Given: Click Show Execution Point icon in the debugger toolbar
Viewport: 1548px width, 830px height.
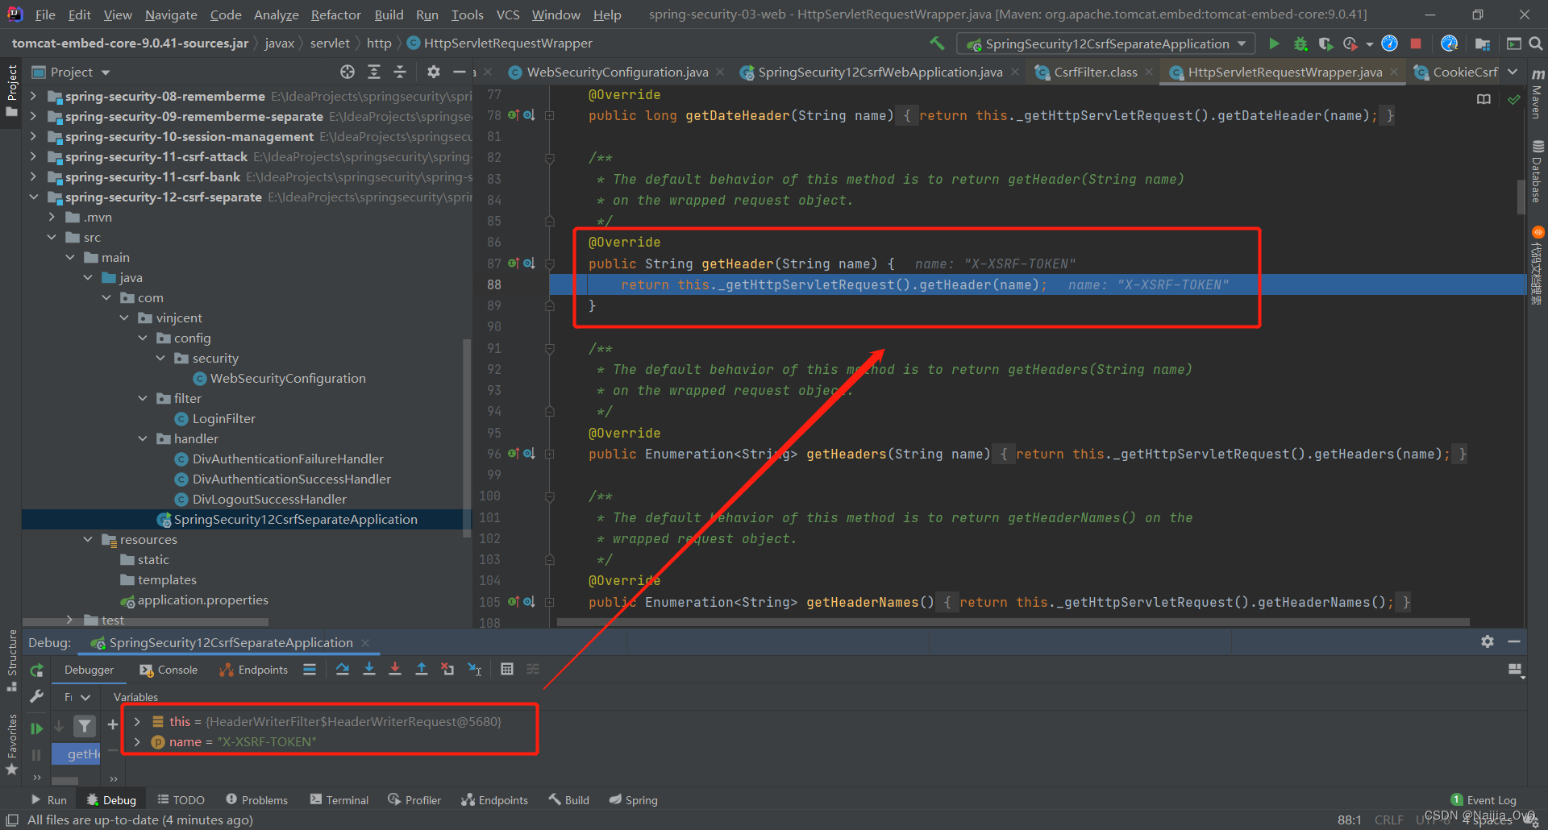Looking at the screenshot, I should click(x=310, y=669).
